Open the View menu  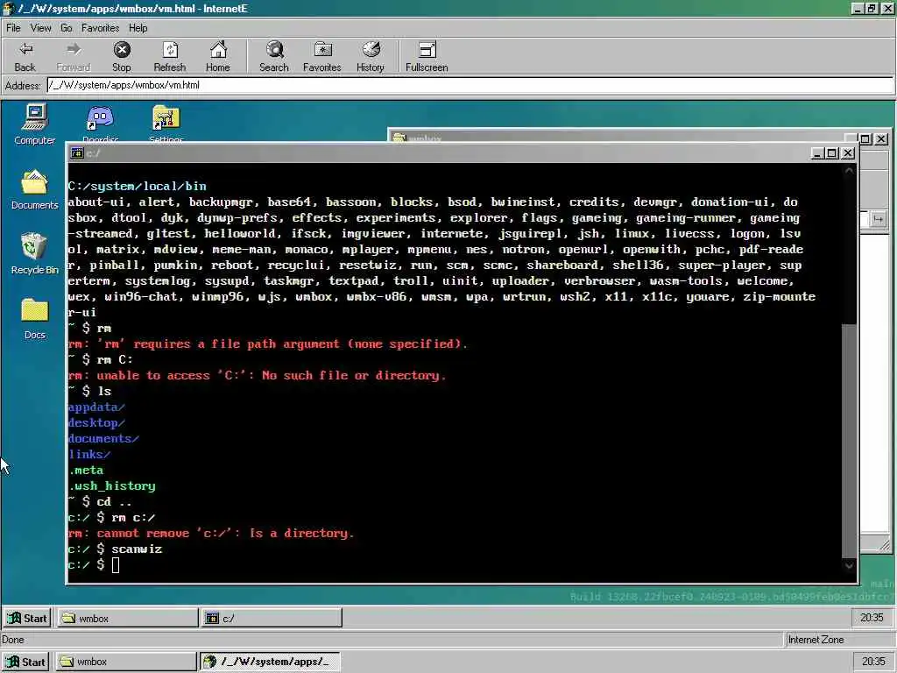(x=40, y=28)
